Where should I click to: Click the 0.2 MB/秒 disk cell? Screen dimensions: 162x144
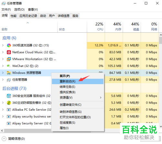tap(132, 110)
